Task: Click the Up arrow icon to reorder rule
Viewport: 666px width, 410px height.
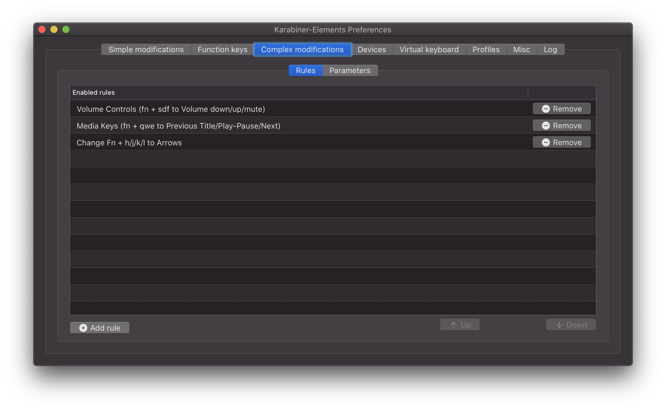Action: pos(452,325)
